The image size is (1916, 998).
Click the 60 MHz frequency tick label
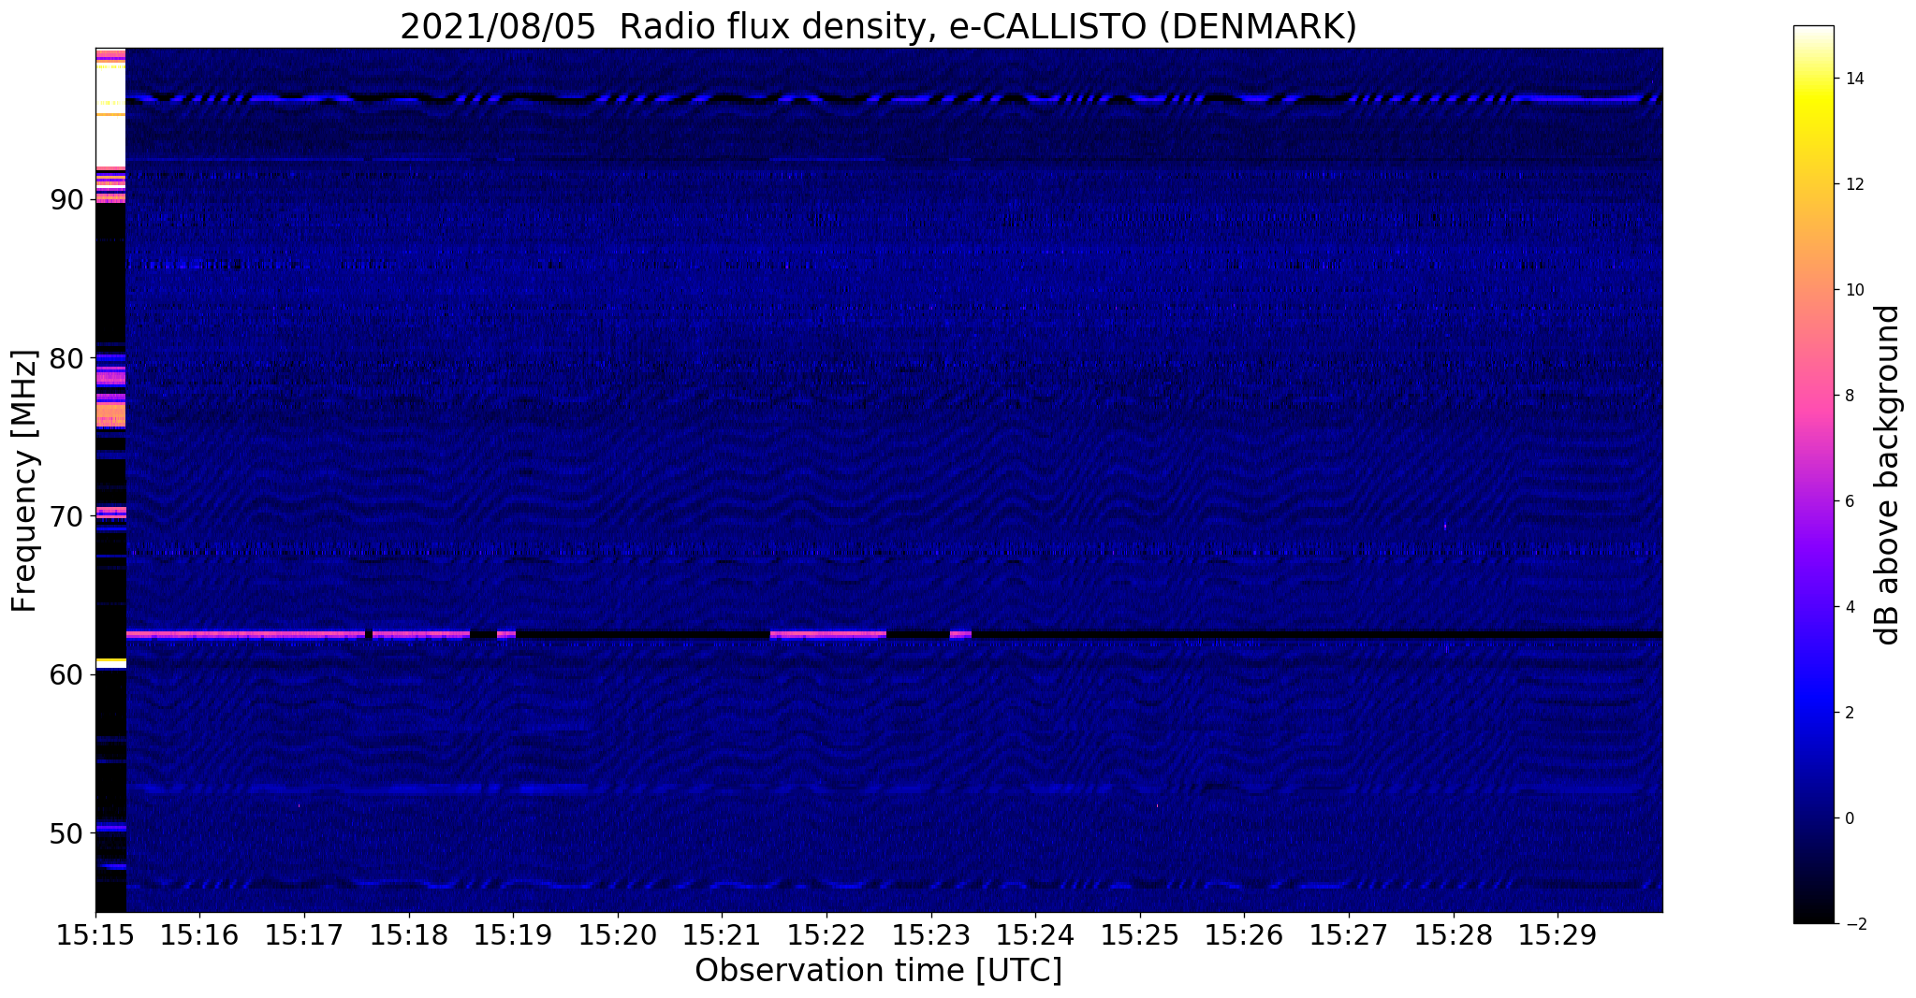coord(66,674)
